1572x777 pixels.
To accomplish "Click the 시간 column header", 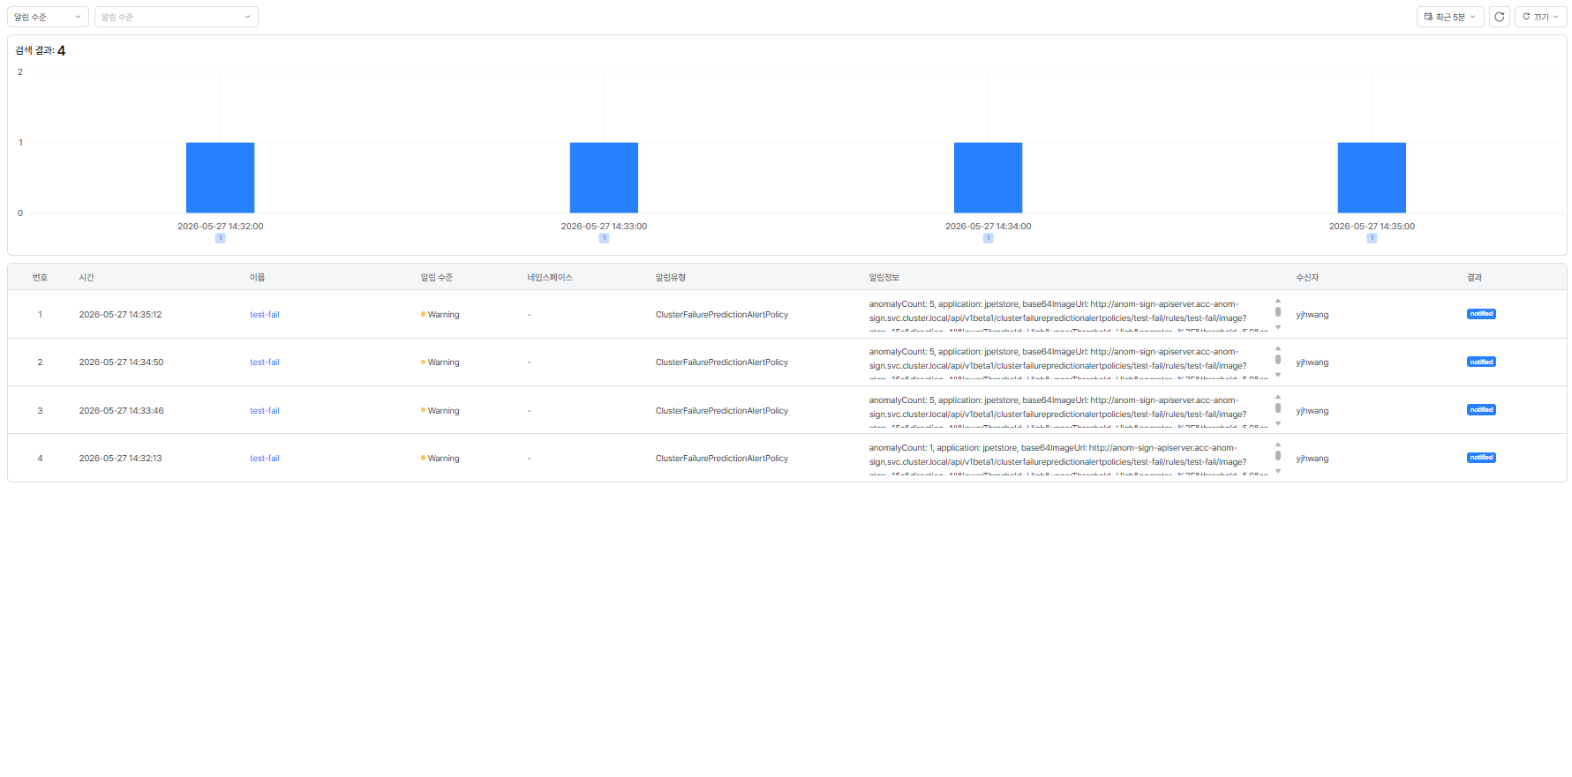I will 86,278.
